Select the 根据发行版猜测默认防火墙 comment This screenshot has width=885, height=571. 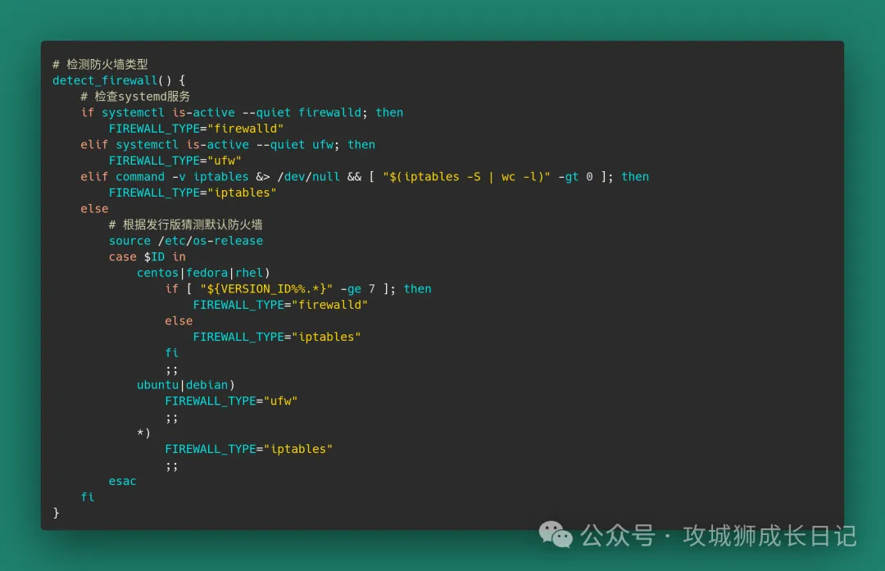tap(192, 224)
